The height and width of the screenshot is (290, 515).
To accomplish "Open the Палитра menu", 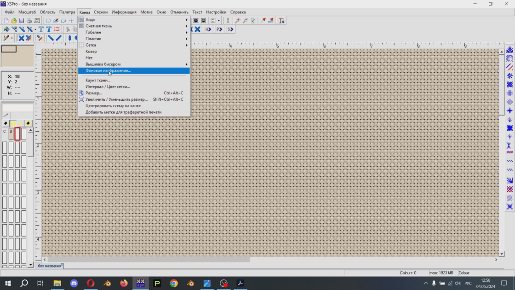I will [67, 12].
